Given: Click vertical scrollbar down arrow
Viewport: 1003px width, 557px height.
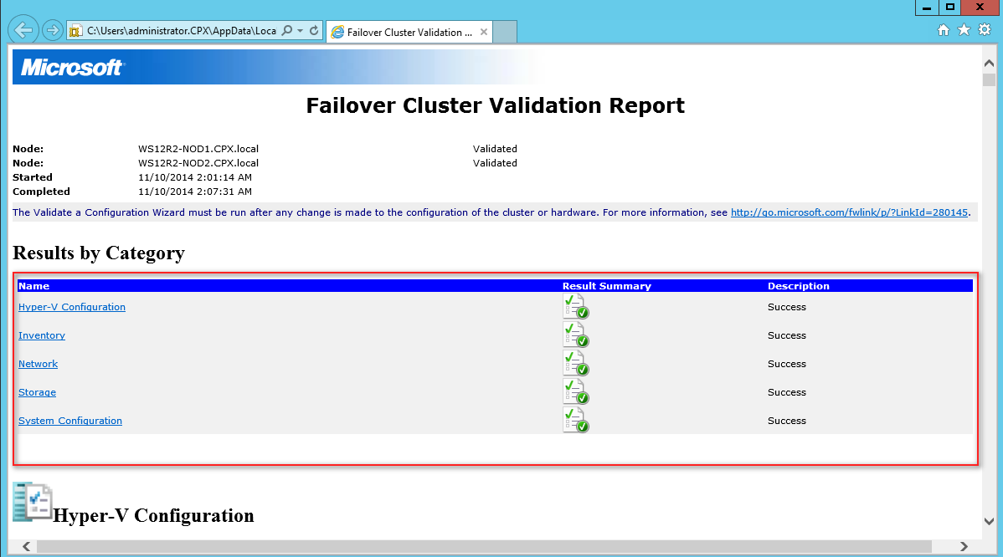Looking at the screenshot, I should [x=989, y=521].
